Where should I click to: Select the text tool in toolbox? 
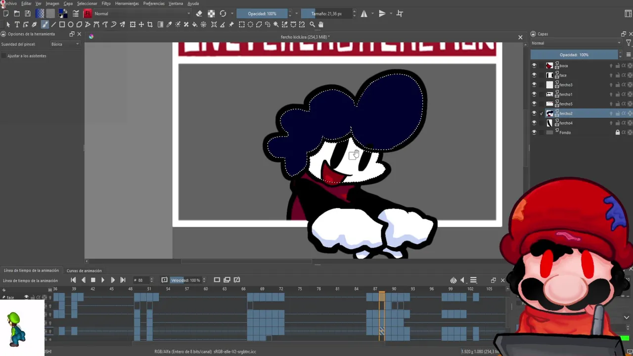pyautogui.click(x=17, y=24)
